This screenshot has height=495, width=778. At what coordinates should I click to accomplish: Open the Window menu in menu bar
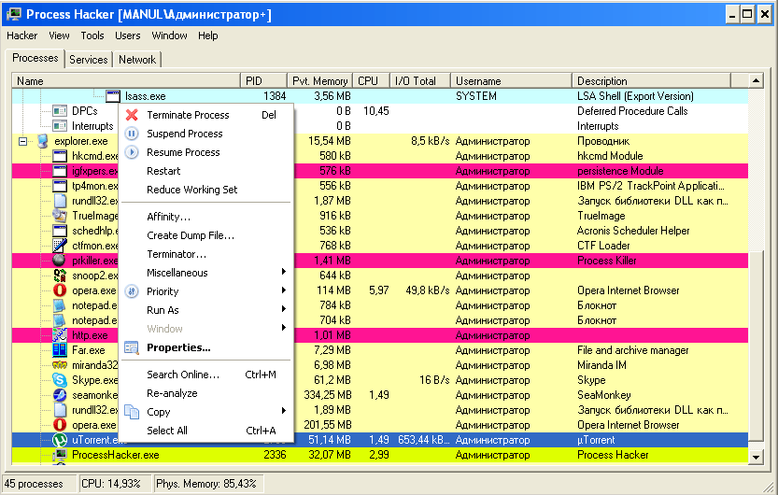coord(169,35)
